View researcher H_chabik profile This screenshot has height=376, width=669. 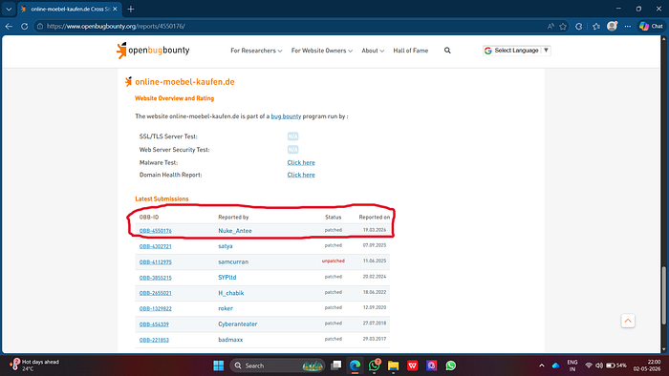pyautogui.click(x=231, y=293)
